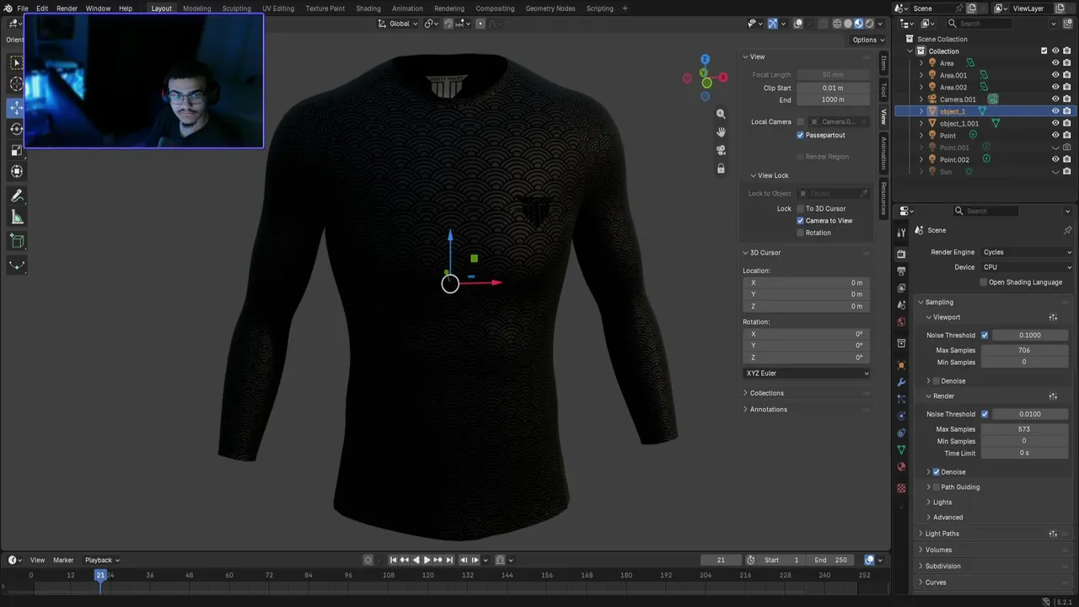Select the Annotate pencil tool

pos(16,196)
